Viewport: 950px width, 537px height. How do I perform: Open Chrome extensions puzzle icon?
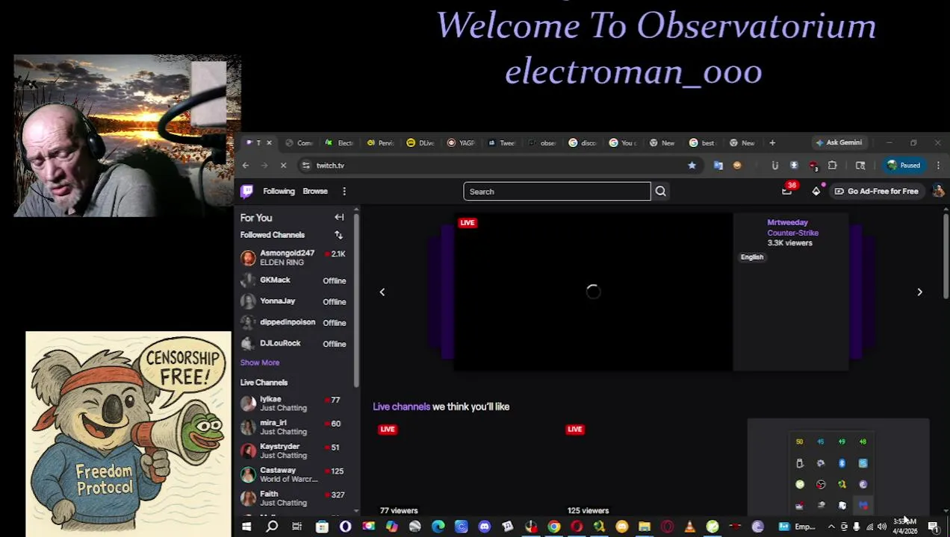point(832,166)
